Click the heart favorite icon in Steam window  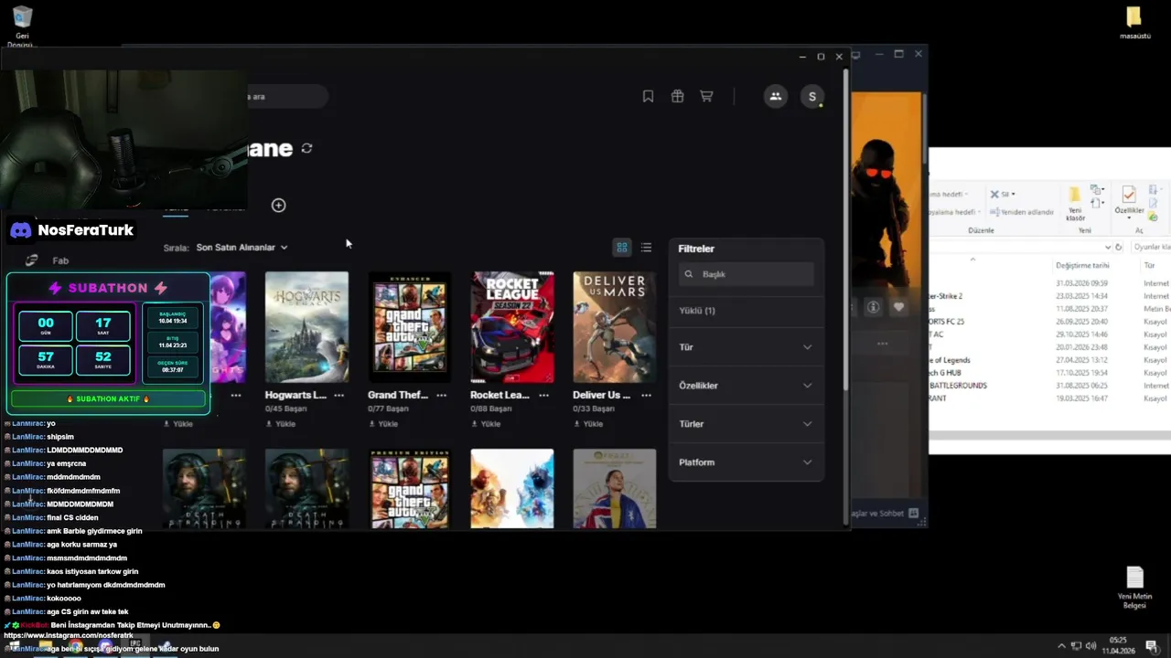(x=898, y=307)
